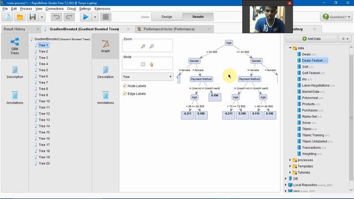Click the Add Data button
The width and height of the screenshot is (354, 199).
311,39
